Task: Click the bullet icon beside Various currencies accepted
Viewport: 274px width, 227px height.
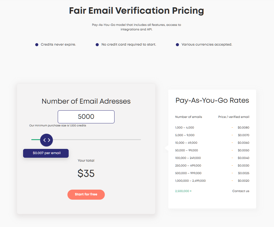Action: (x=177, y=45)
